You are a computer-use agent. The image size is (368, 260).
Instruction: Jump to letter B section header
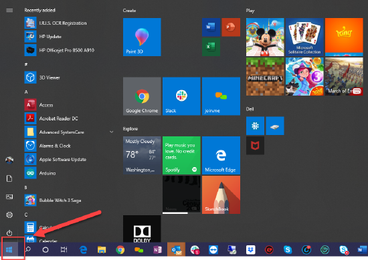pos(26,187)
